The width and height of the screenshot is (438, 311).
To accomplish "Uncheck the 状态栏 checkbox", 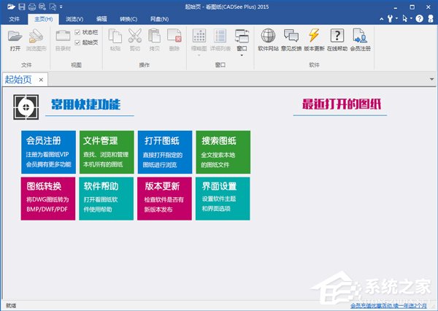I will coord(77,32).
